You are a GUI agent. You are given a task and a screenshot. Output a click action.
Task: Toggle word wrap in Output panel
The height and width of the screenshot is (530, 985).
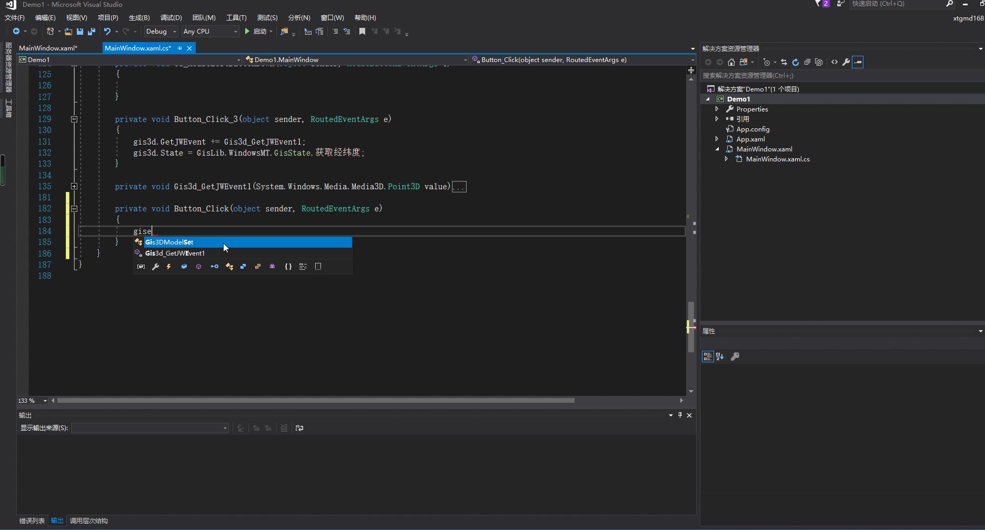click(x=299, y=428)
